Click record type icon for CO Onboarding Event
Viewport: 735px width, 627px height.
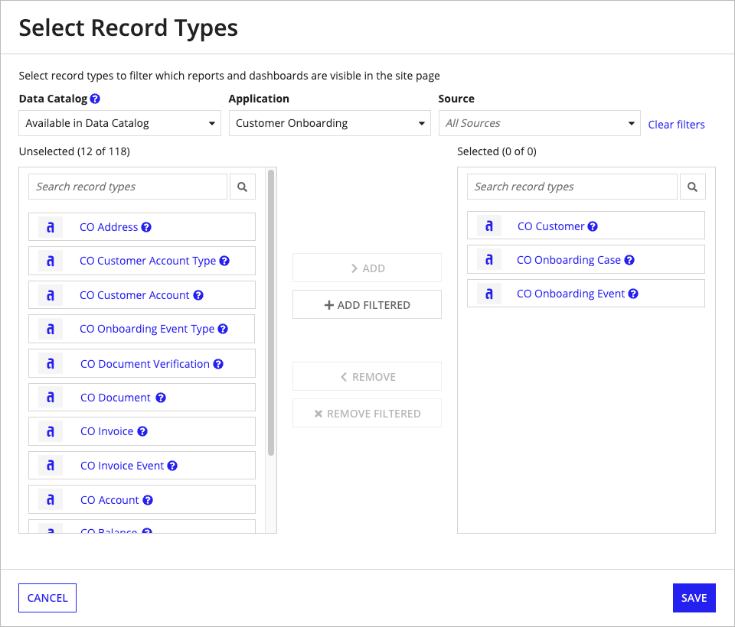(489, 294)
